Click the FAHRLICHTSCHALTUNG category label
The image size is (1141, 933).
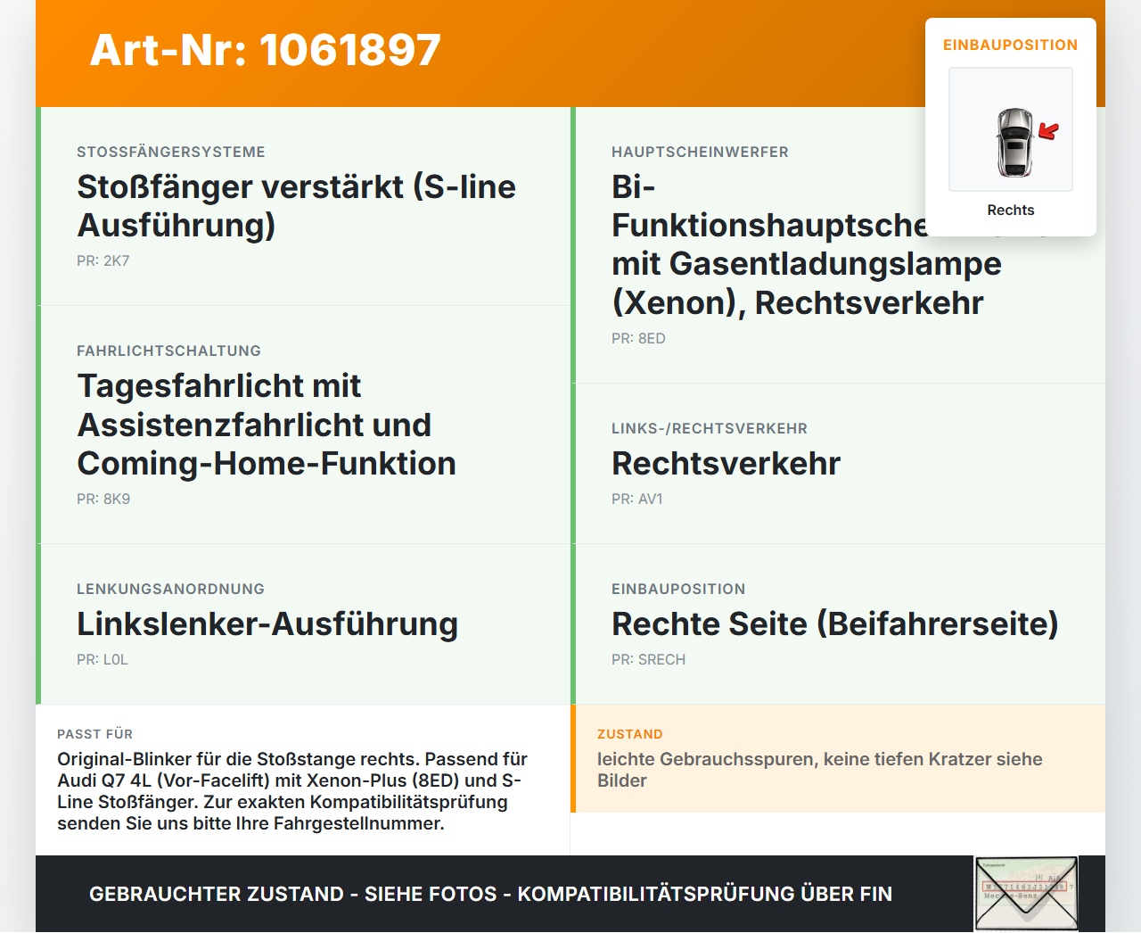168,351
